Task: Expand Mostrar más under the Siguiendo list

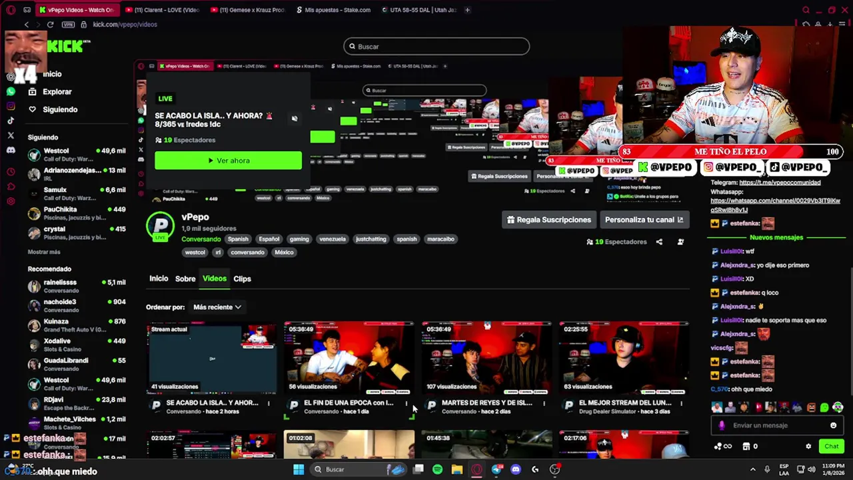Action: [44, 252]
